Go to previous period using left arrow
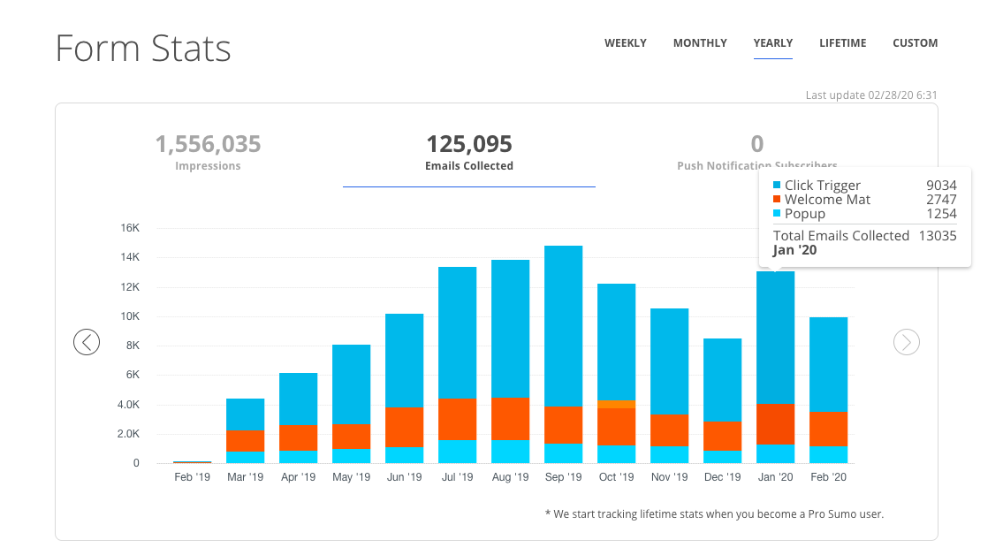Screen dimensions: 1003x555 coord(87,342)
